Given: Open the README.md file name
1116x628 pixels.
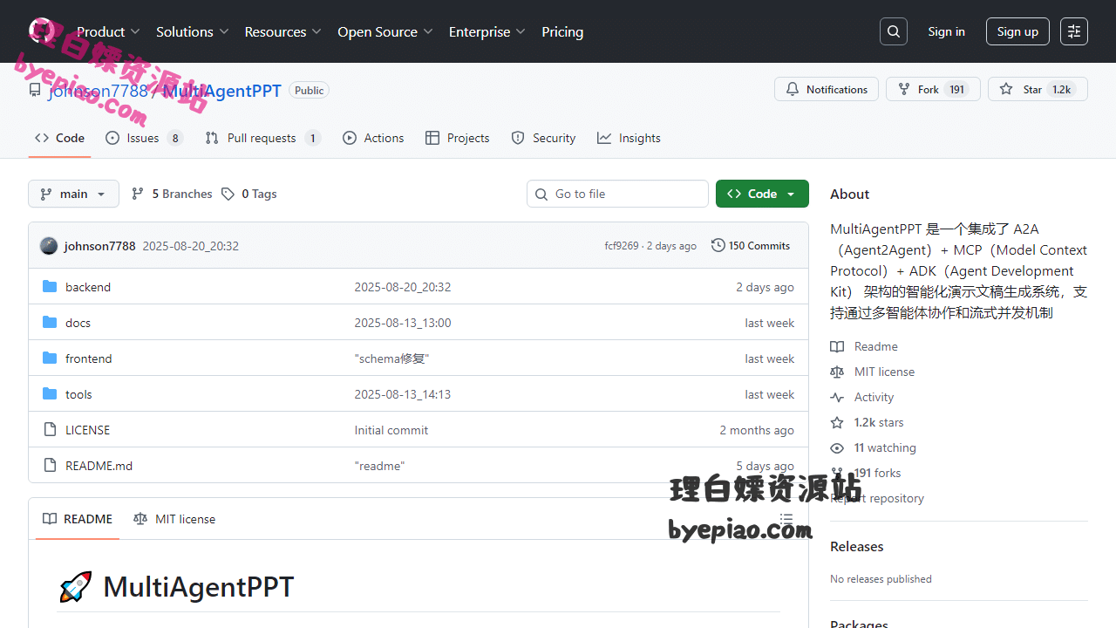Looking at the screenshot, I should (x=99, y=466).
